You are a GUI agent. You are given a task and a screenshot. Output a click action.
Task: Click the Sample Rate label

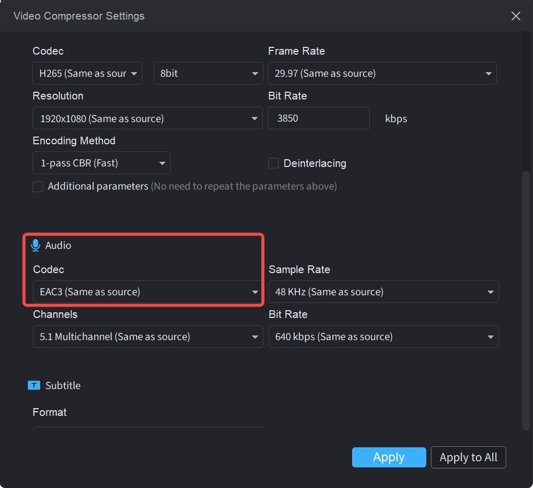point(299,270)
